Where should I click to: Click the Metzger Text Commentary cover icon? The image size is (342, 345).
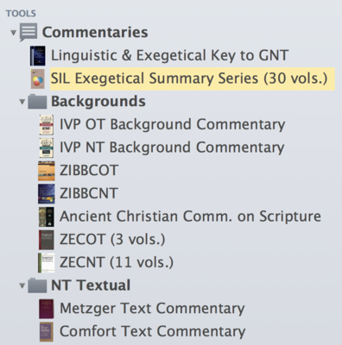(46, 309)
